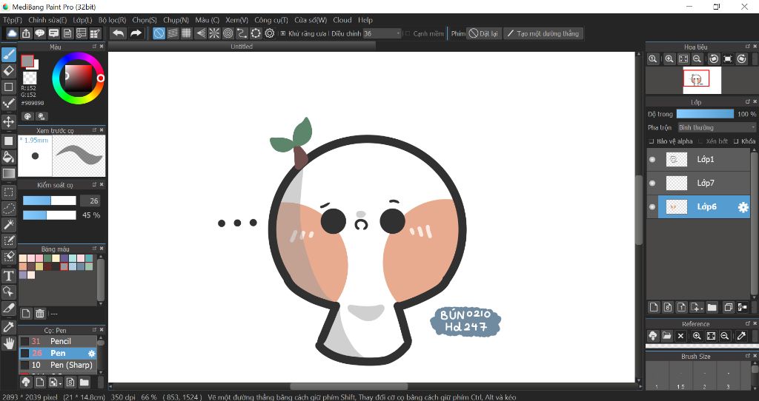Image resolution: width=759 pixels, height=401 pixels.
Task: Select the Lớp7 layer
Action: (x=698, y=183)
